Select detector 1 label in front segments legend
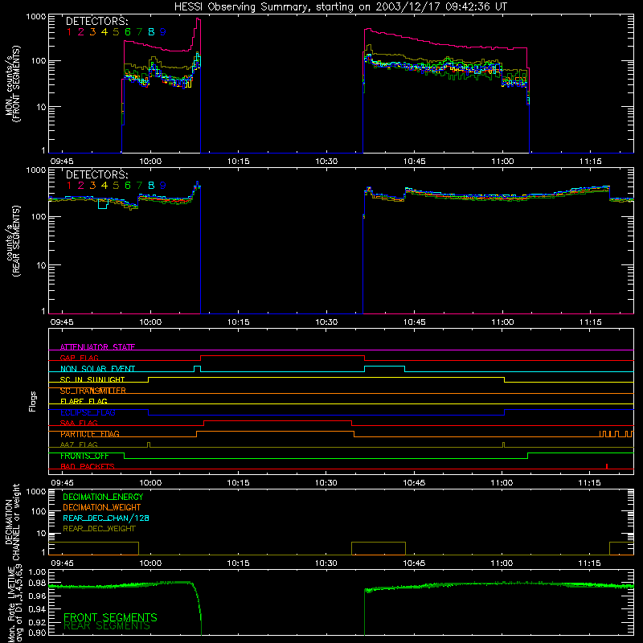The height and width of the screenshot is (643, 643). click(x=69, y=32)
